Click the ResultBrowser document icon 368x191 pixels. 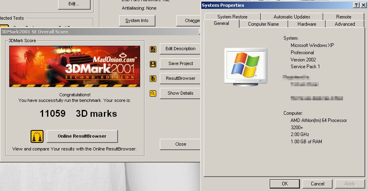click(153, 79)
